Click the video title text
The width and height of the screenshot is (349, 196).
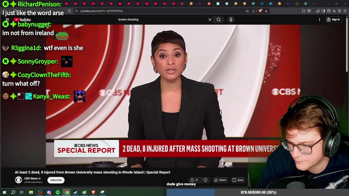click(92, 172)
